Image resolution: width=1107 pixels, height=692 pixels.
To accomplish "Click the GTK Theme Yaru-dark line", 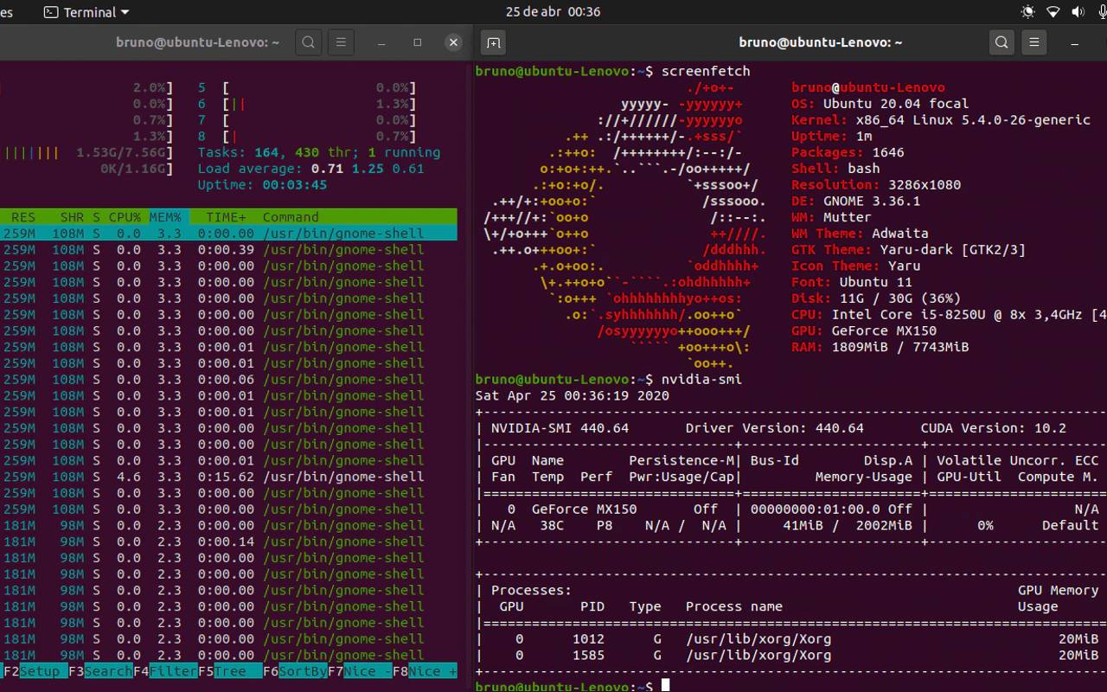I will [908, 250].
